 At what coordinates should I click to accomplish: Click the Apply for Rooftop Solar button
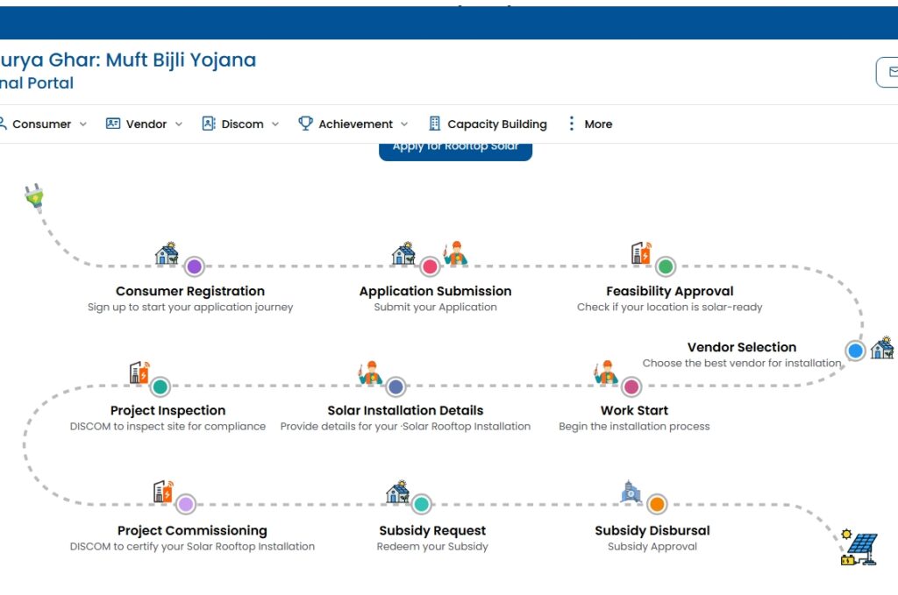pos(455,149)
